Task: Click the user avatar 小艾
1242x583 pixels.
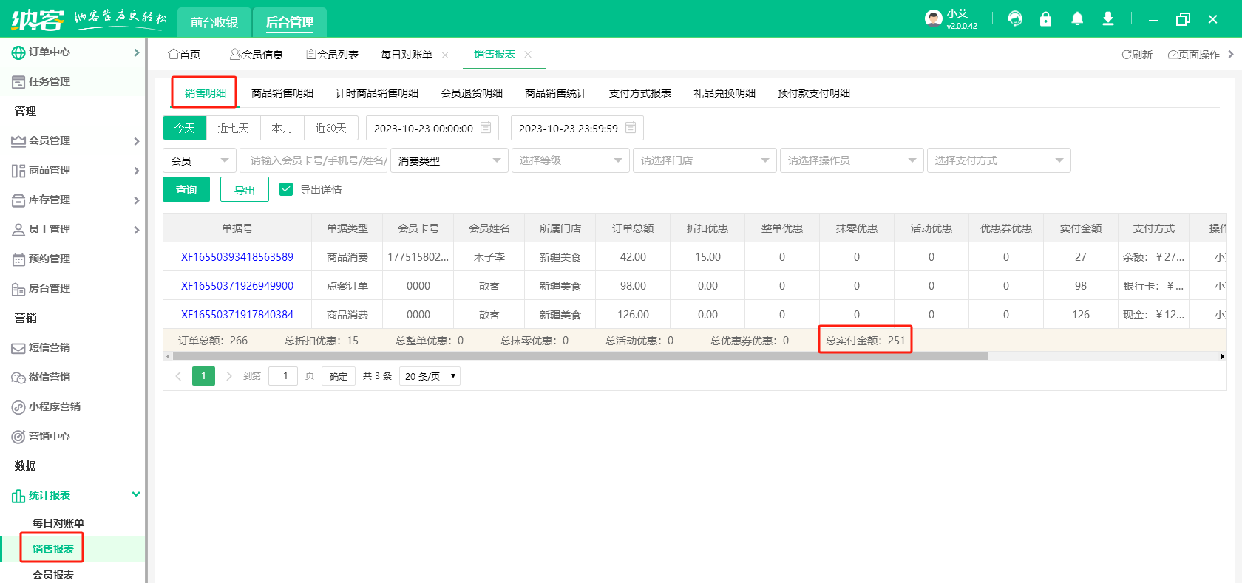Action: [x=933, y=18]
